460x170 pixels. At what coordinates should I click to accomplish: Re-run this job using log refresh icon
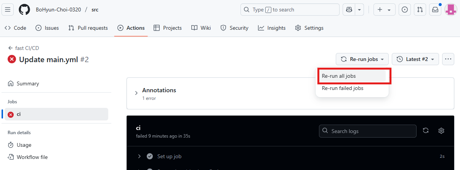click(x=426, y=131)
